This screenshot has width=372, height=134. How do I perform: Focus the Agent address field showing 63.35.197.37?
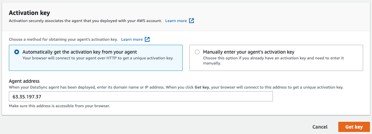pos(141,96)
